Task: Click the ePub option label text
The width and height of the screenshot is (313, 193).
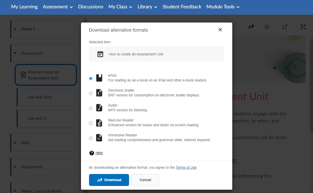Action: click(x=112, y=75)
